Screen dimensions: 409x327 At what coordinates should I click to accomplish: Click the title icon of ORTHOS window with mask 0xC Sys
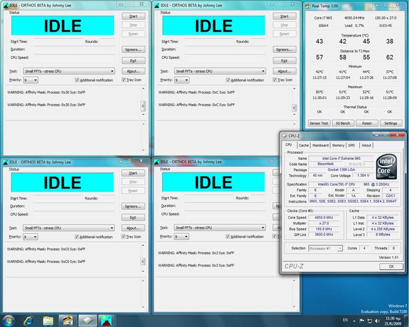[157, 5]
